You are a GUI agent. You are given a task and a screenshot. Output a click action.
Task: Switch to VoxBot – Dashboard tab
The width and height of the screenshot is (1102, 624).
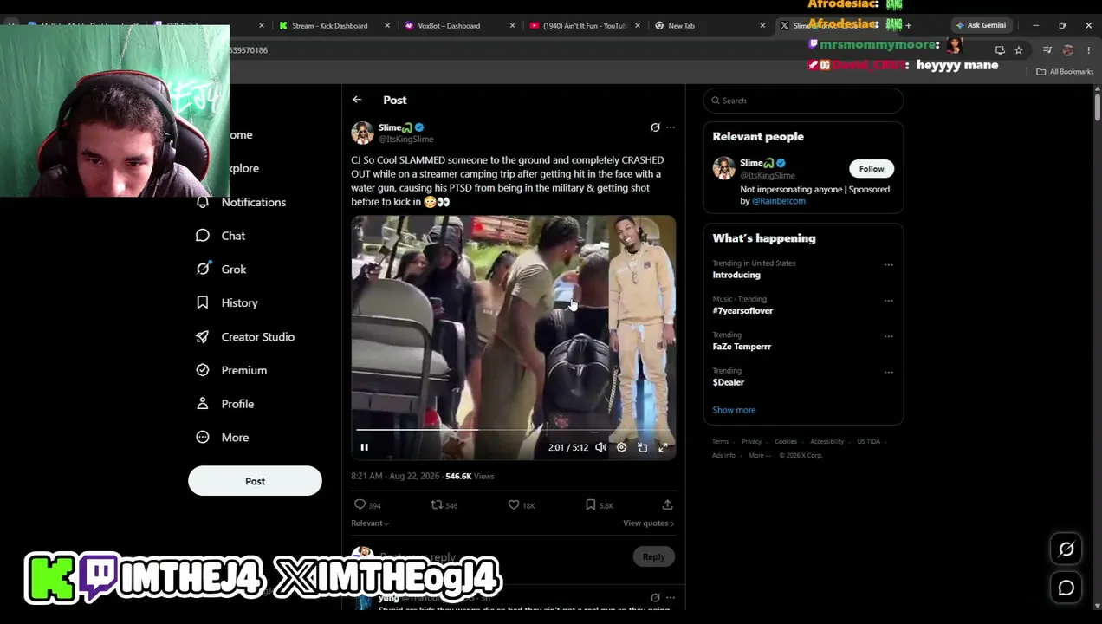449,25
